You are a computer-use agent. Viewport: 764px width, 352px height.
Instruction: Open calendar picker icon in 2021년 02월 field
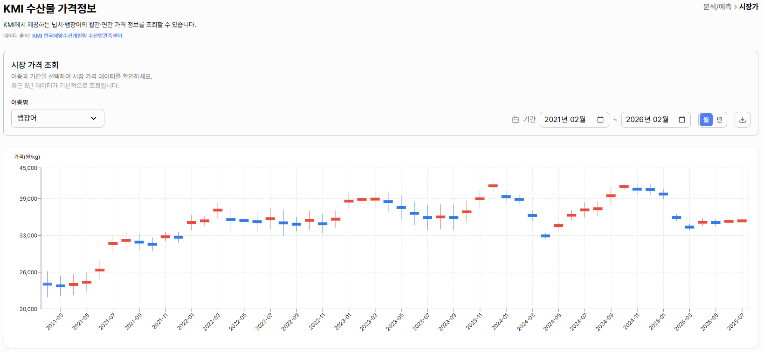point(600,120)
